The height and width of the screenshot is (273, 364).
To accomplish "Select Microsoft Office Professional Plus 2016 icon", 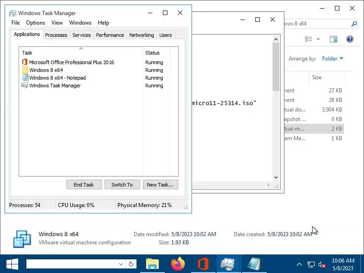I will (x=25, y=62).
